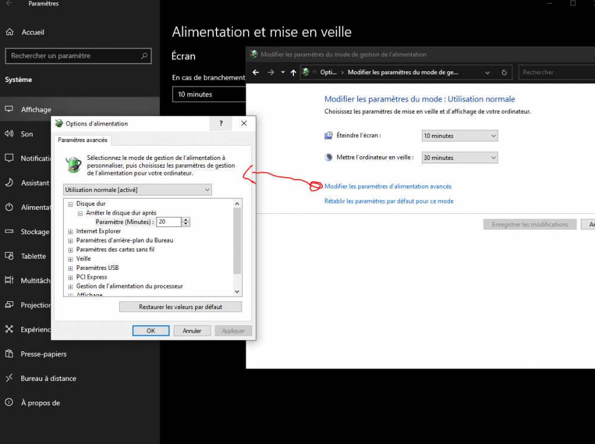Click the Accueil home icon in sidebar
The width and height of the screenshot is (595, 444).
9,32
